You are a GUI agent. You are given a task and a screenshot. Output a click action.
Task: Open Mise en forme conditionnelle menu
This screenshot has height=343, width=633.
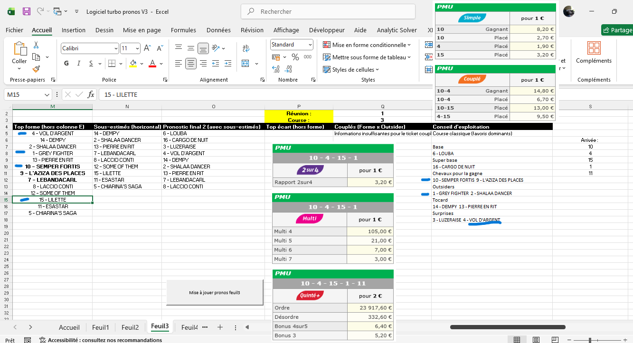[x=367, y=45]
